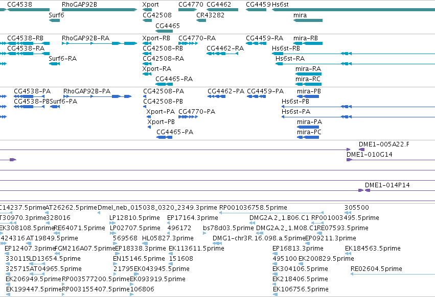Select protein CG4770-PA
435x297 pixels.
tap(188, 117)
